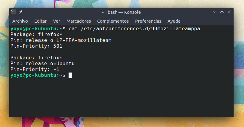Open the Archivo menu
This screenshot has height=127, width=244.
coord(20,21)
